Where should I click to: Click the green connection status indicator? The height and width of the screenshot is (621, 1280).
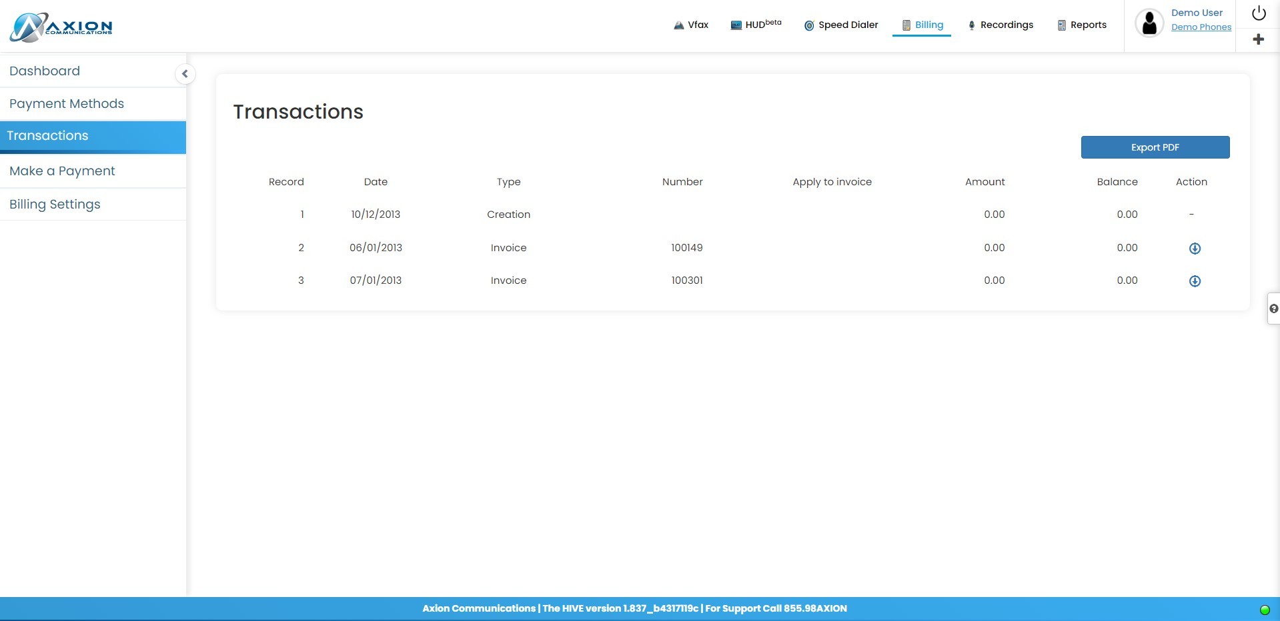click(1265, 610)
